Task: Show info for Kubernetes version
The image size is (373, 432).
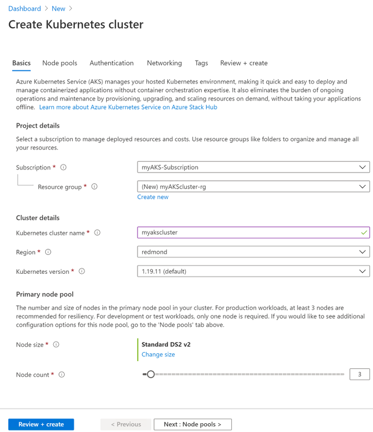Action: [82, 271]
